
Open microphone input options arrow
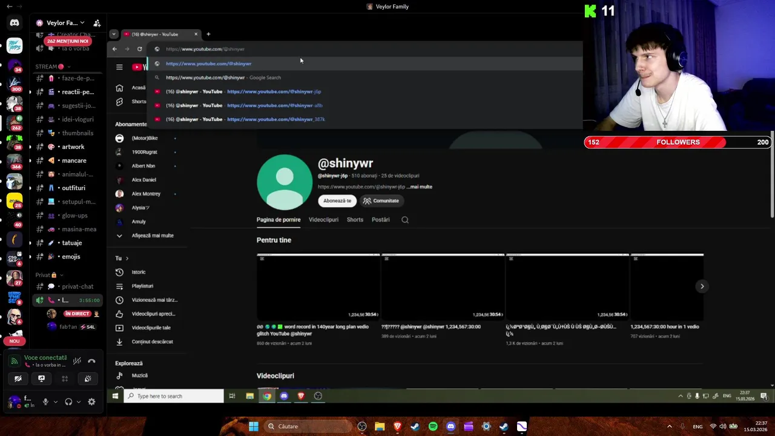tap(55, 402)
